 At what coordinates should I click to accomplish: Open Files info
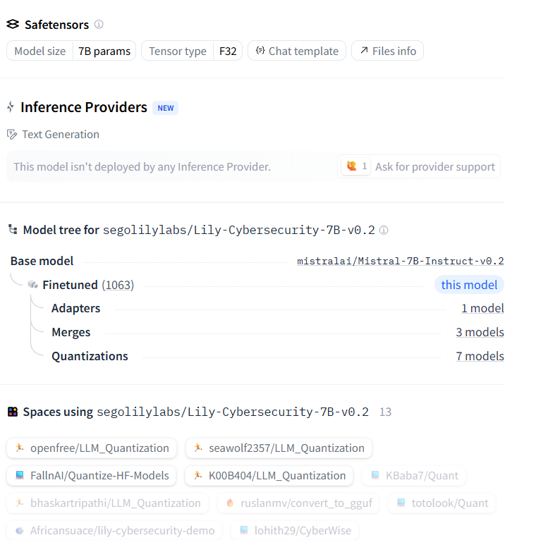387,51
